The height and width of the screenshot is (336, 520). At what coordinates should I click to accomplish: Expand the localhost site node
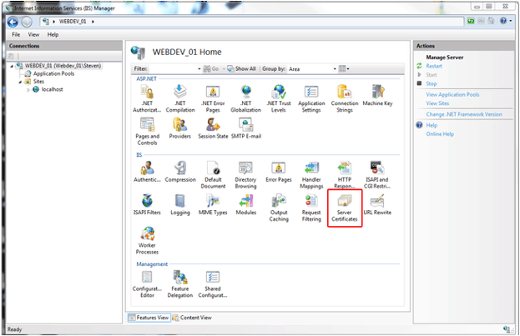tap(28, 89)
